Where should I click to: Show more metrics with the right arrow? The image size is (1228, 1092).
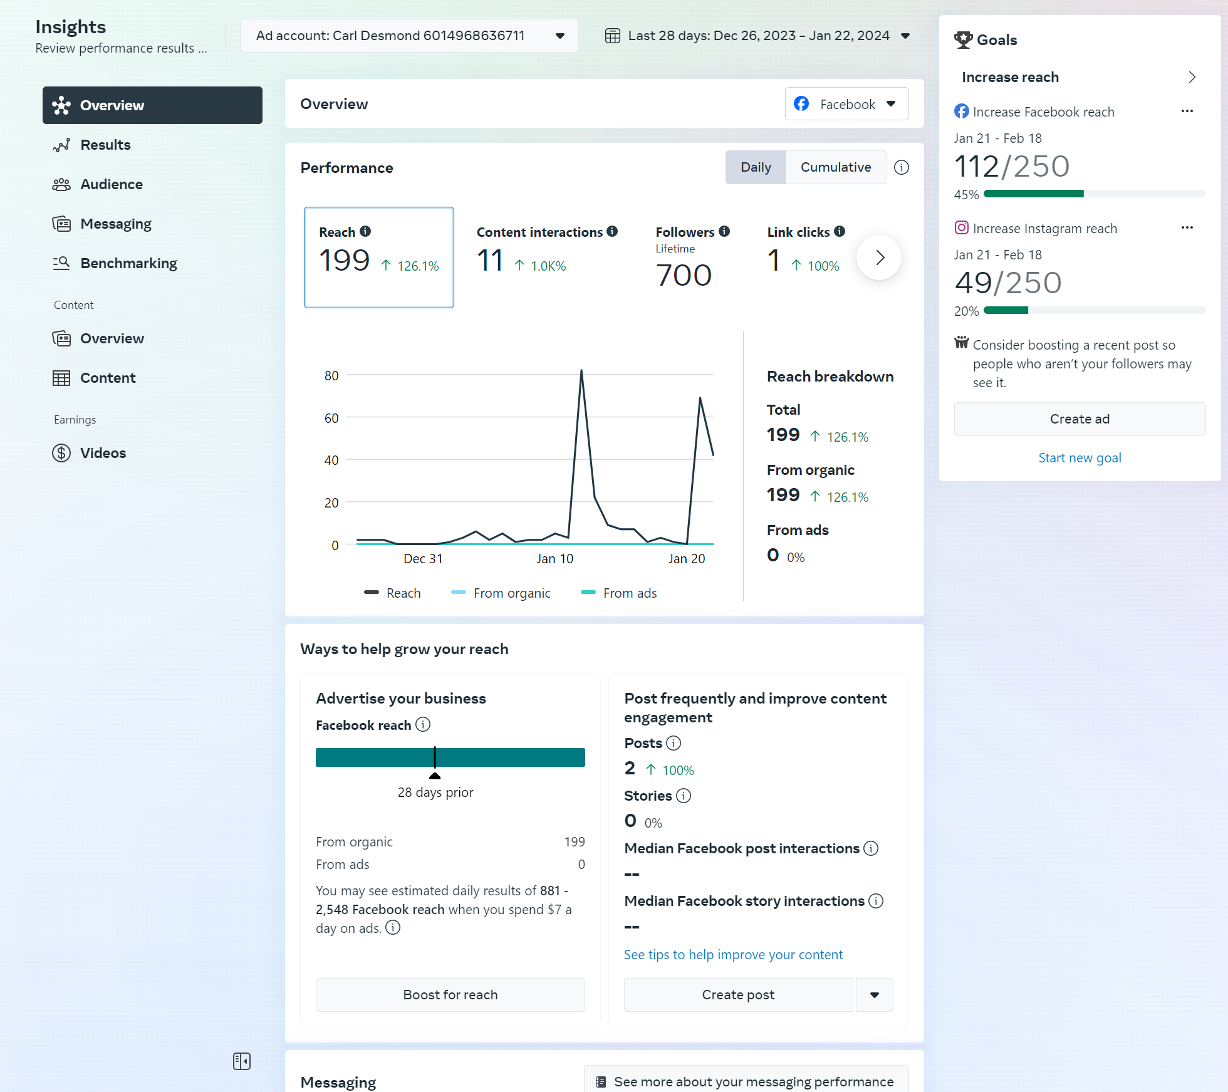click(879, 257)
